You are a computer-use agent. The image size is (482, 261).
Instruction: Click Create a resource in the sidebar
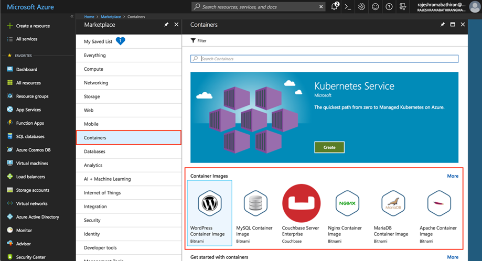point(33,26)
